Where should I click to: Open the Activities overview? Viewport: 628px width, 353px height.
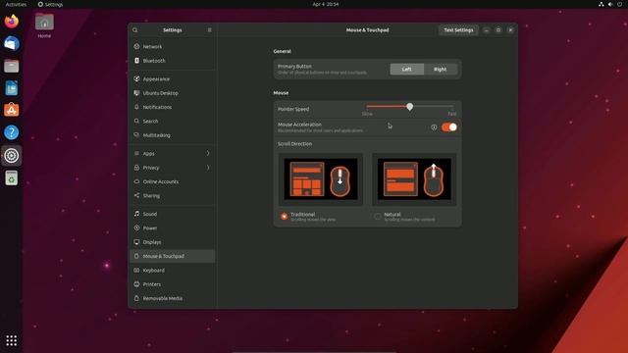(x=16, y=4)
